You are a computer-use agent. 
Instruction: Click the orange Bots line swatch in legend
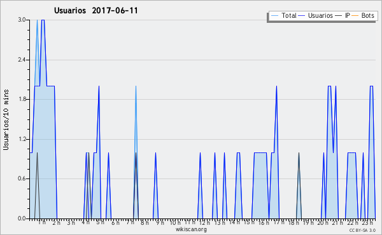pyautogui.click(x=355, y=16)
